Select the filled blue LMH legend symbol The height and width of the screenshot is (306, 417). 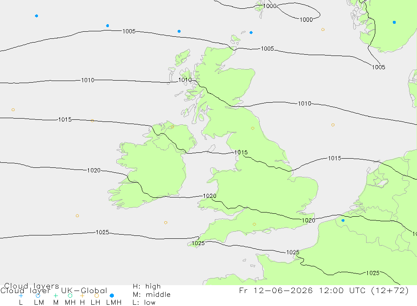112,296
